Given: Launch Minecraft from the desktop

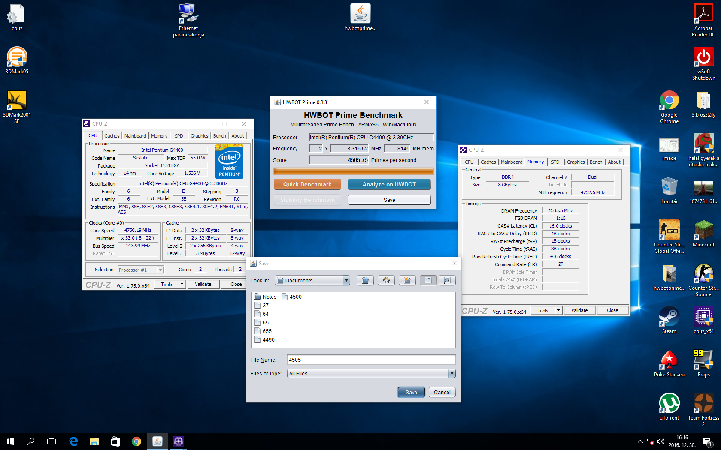Looking at the screenshot, I should click(703, 233).
